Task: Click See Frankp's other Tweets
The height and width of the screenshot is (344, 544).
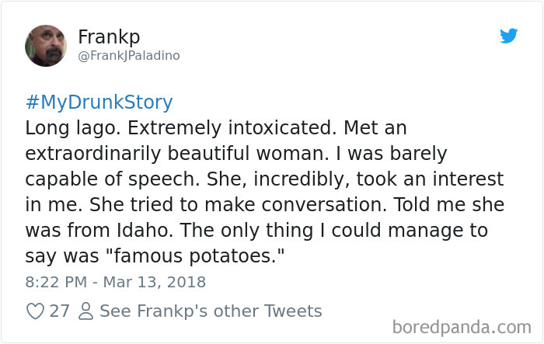Action: [211, 311]
